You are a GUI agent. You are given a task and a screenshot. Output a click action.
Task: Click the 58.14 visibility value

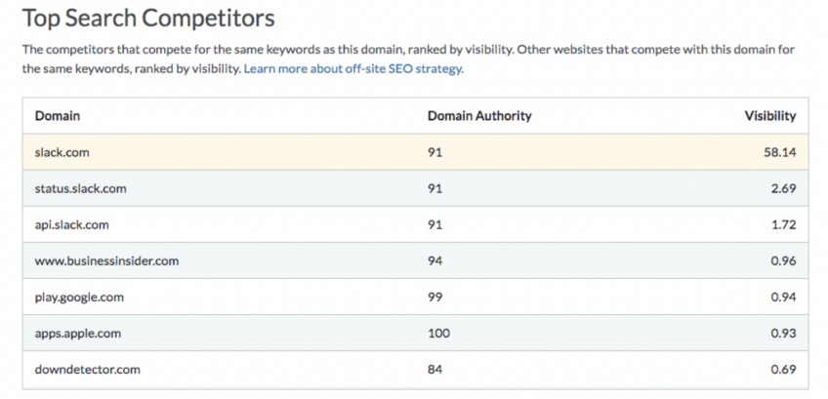point(779,152)
